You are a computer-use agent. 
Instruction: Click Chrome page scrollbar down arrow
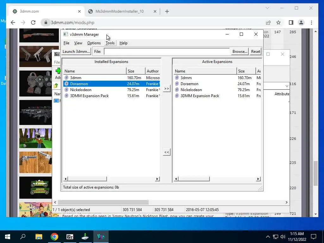pyautogui.click(x=315, y=214)
